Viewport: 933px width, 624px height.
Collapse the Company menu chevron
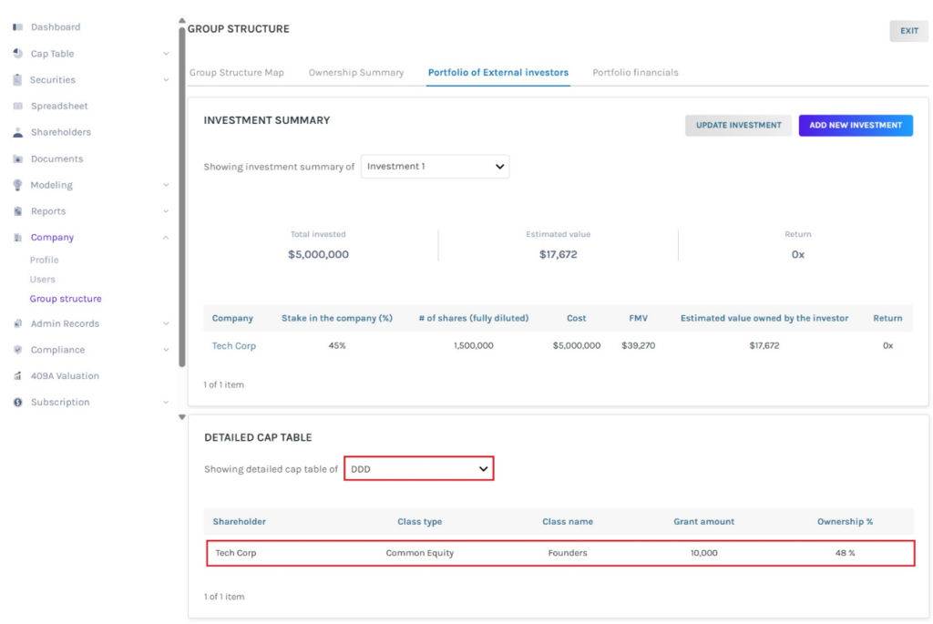[166, 238]
